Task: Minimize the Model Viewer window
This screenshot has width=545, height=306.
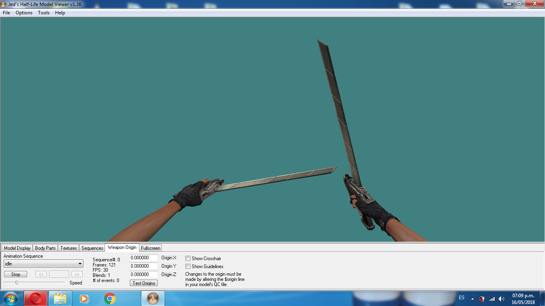Action: pyautogui.click(x=508, y=3)
